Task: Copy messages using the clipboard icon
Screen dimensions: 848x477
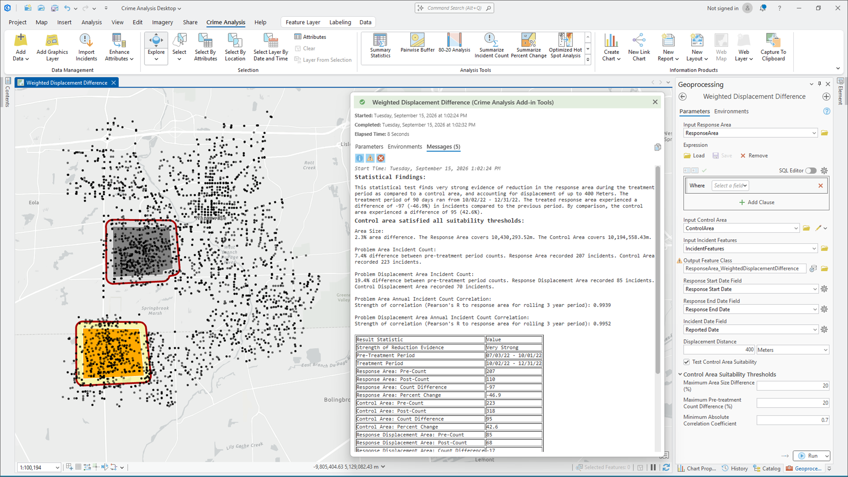Action: [x=658, y=147]
